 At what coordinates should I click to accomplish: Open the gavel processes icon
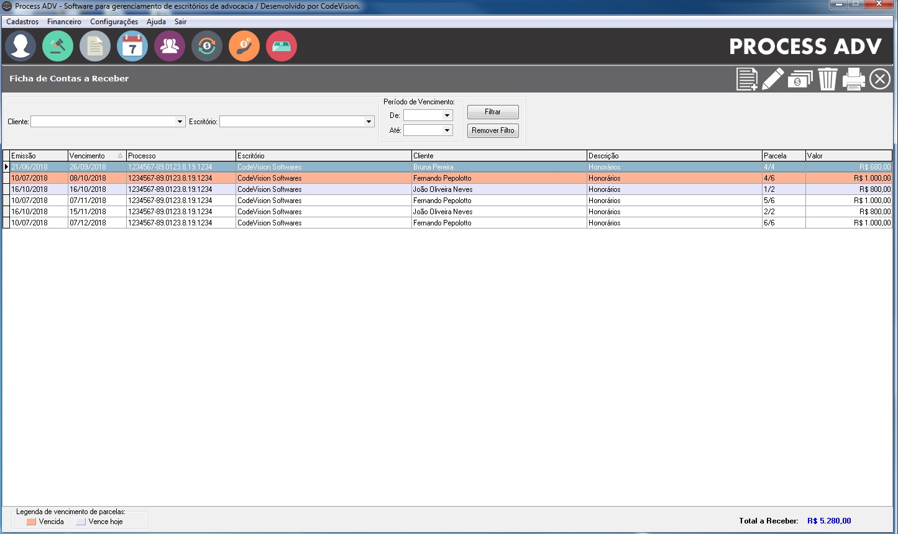(58, 47)
